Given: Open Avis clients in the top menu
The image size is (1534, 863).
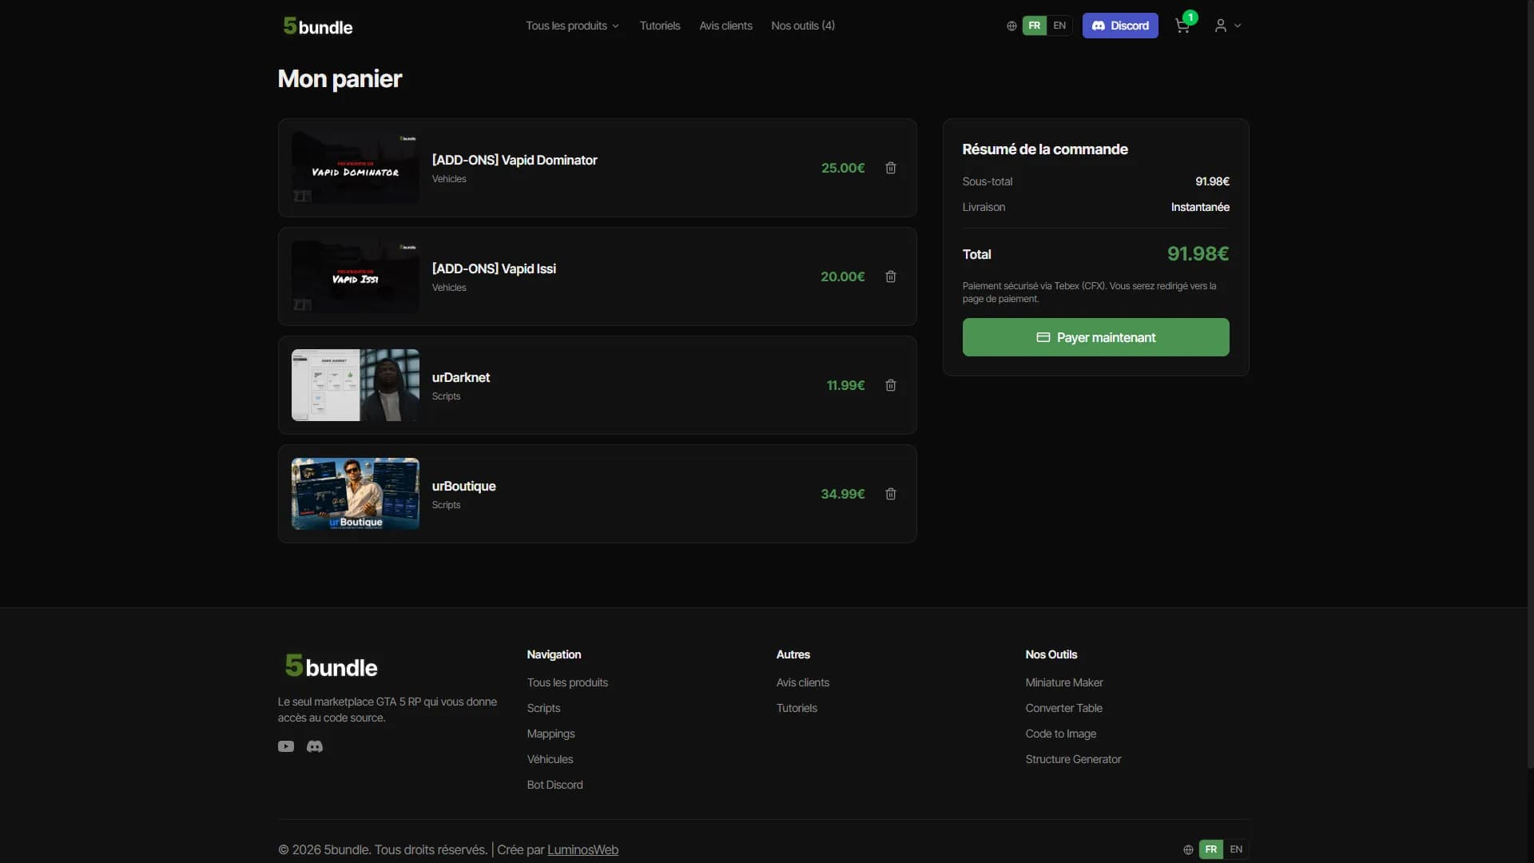Looking at the screenshot, I should [x=725, y=26].
